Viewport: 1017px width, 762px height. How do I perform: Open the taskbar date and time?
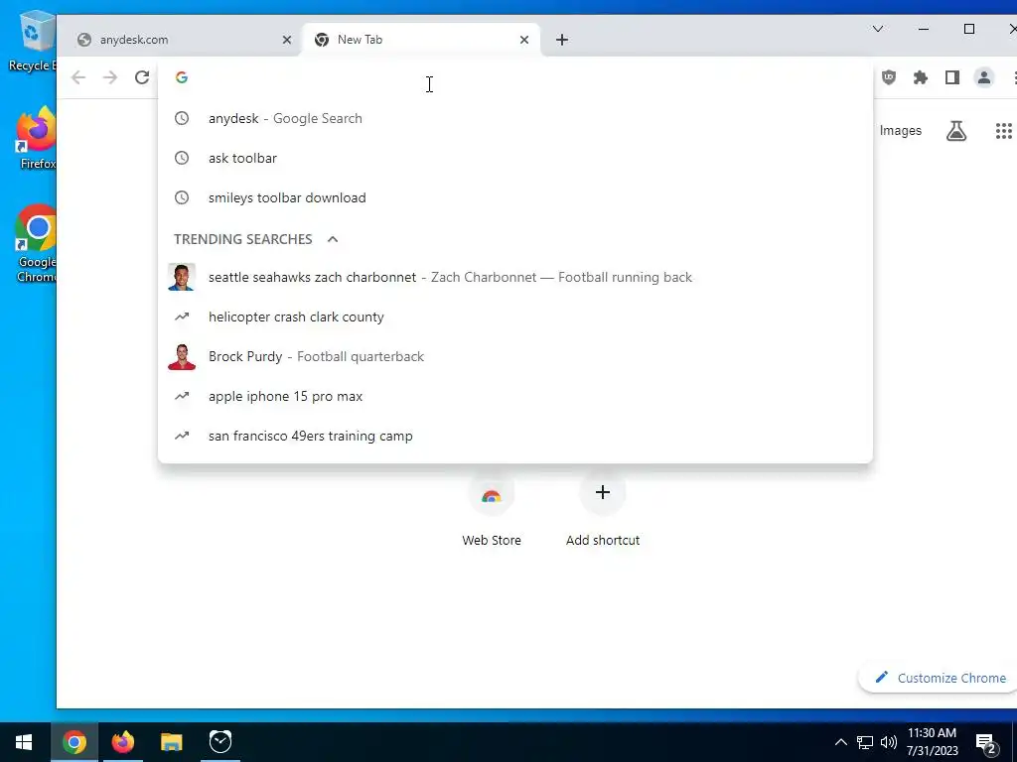(932, 742)
